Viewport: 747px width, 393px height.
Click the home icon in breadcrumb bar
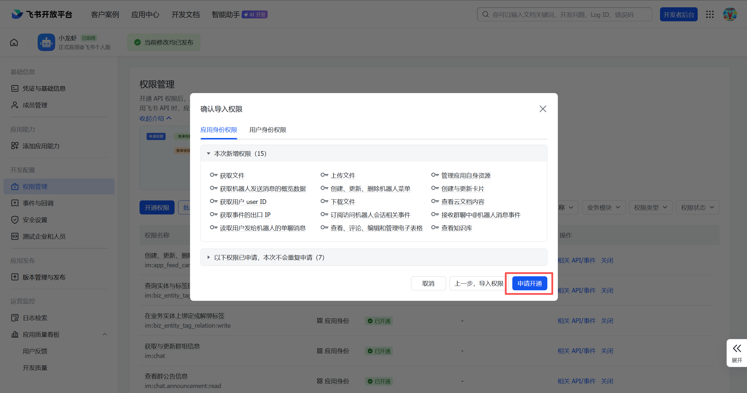[14, 42]
